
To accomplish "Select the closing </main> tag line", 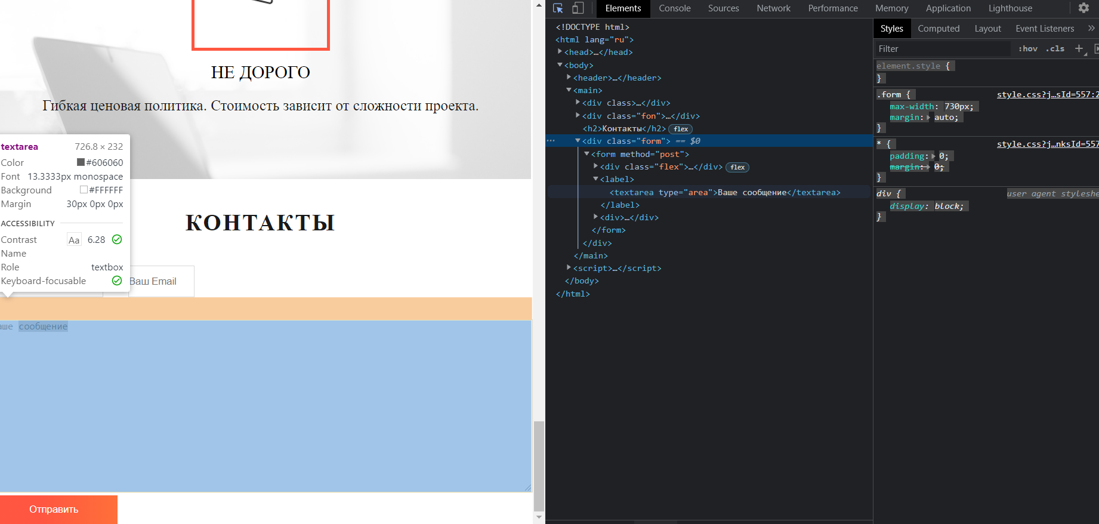I will point(591,255).
